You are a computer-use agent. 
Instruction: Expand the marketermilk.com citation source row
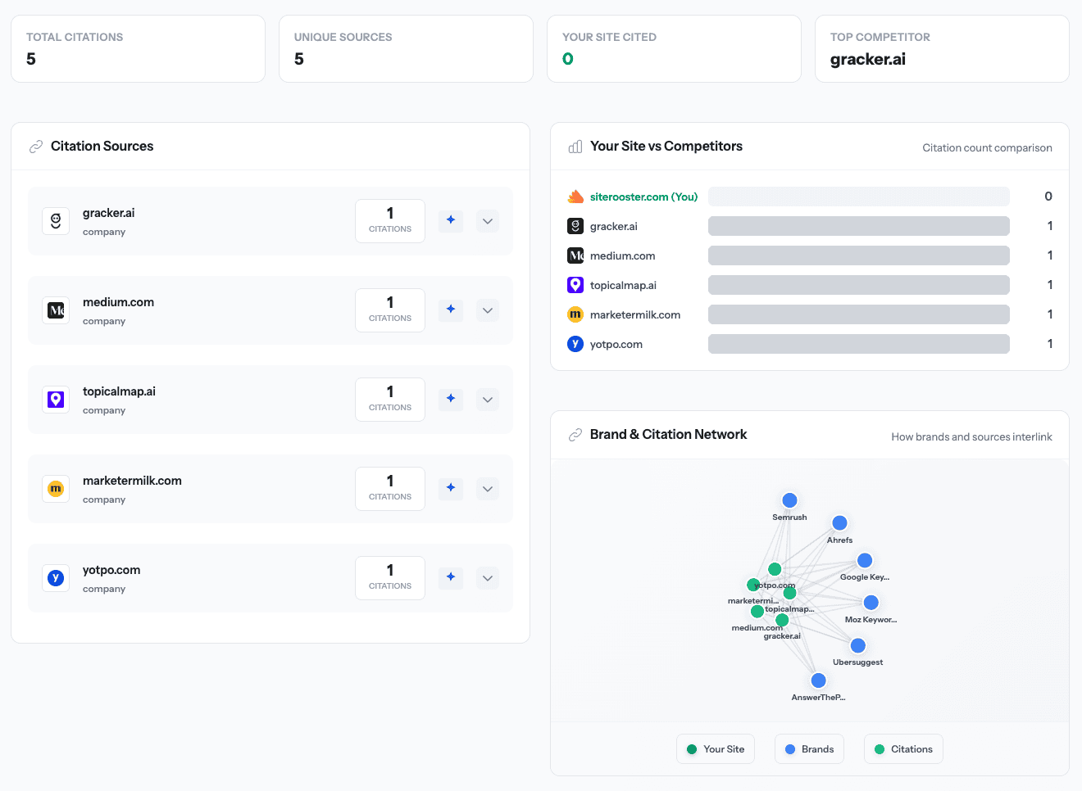point(488,489)
